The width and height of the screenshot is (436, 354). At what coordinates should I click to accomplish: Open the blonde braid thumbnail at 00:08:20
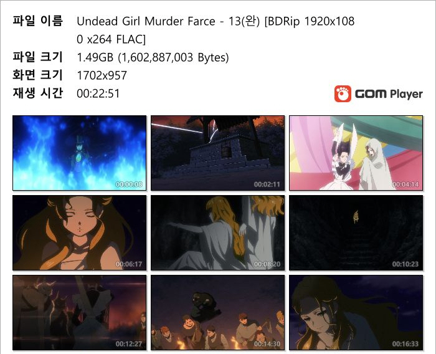click(217, 232)
